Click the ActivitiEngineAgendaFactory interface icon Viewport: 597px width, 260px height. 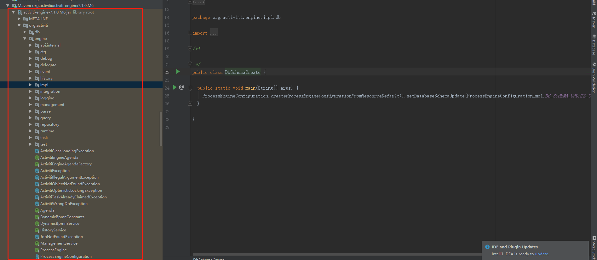(x=37, y=164)
